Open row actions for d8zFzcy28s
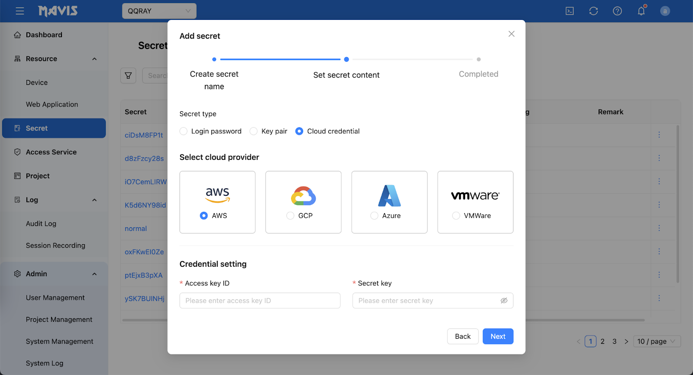 [x=659, y=158]
